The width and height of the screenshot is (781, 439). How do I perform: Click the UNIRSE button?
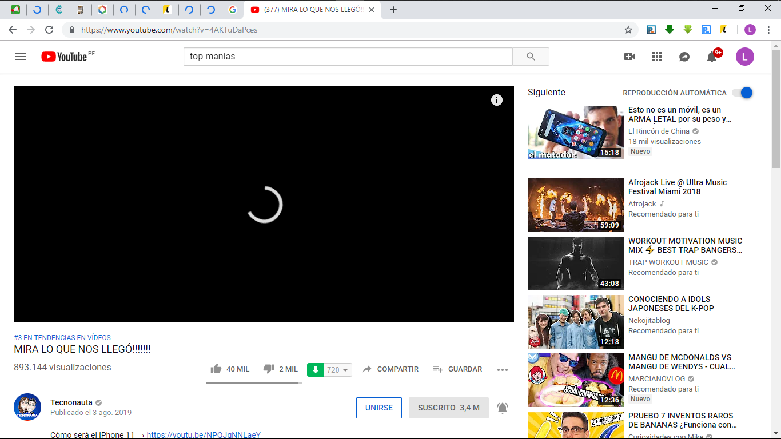point(379,408)
